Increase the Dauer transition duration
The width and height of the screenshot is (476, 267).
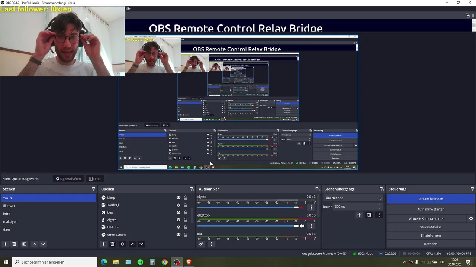(380, 205)
